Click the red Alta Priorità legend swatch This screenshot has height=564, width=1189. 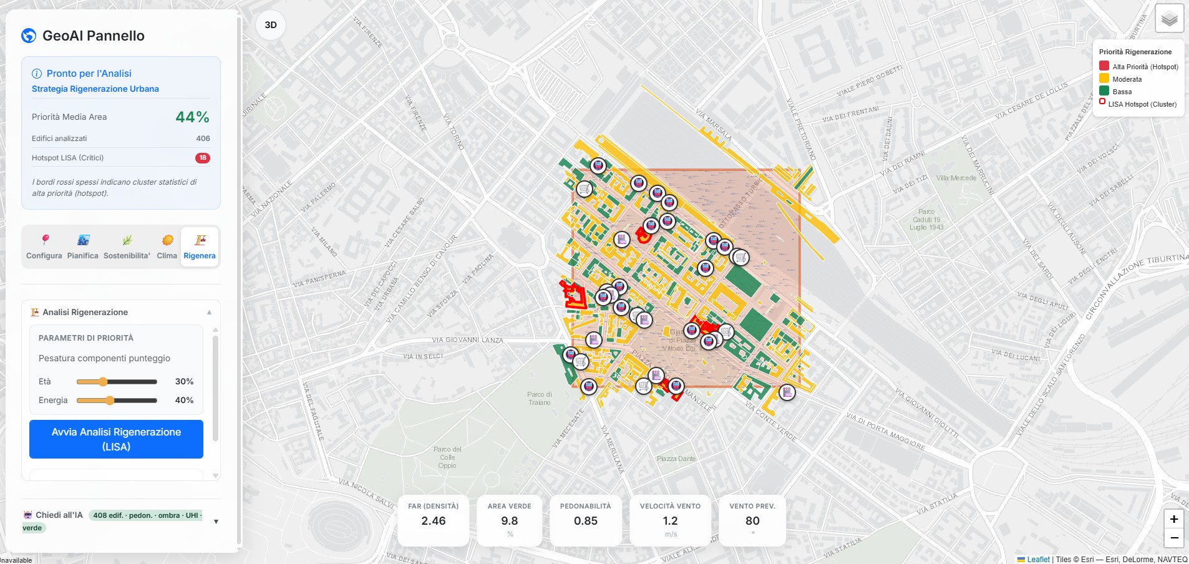coord(1104,66)
